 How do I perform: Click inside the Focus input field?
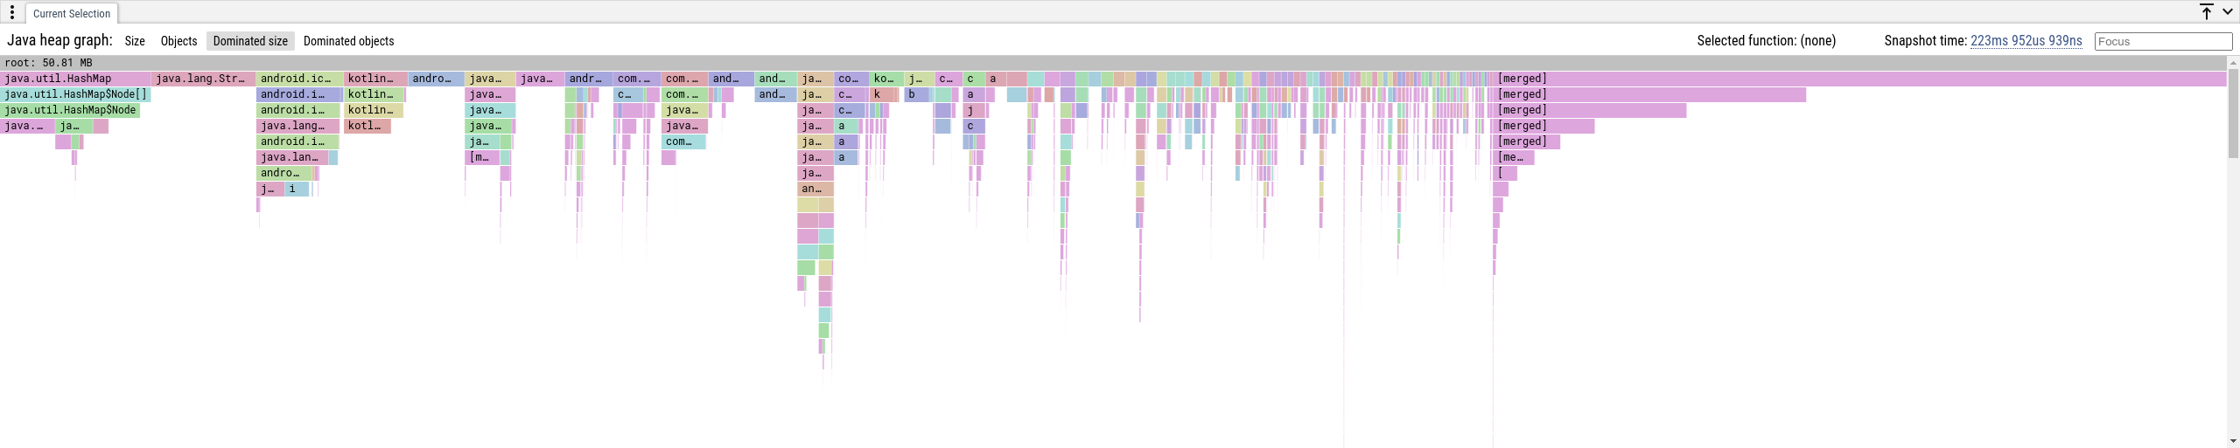tap(2162, 41)
